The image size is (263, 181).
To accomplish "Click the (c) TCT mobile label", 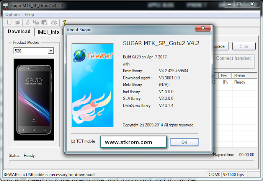I will click(83, 142).
